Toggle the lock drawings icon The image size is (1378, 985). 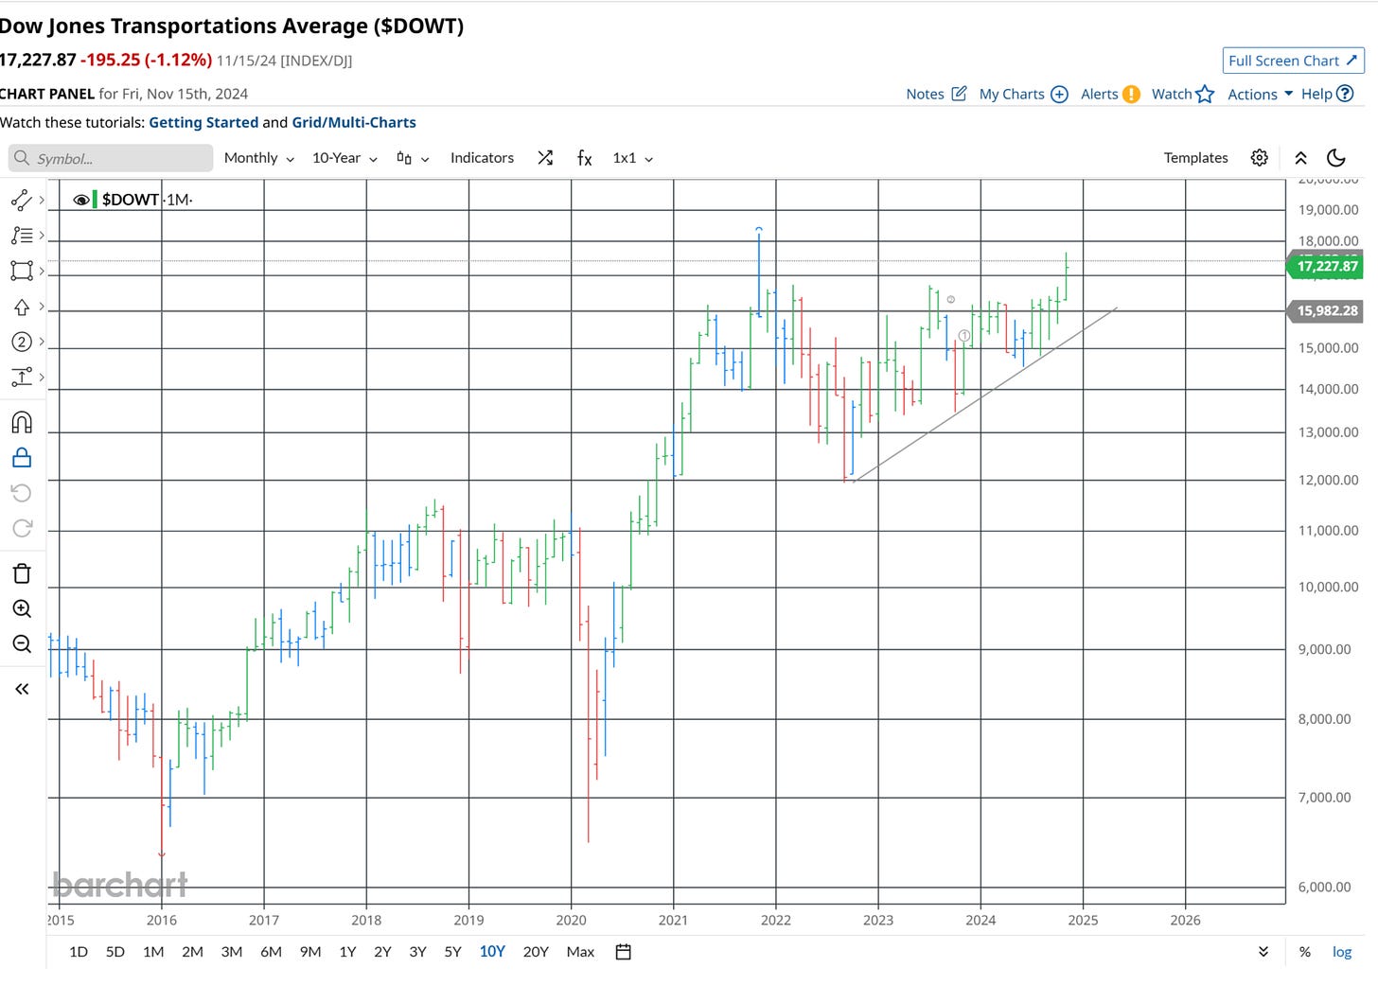[x=22, y=458]
